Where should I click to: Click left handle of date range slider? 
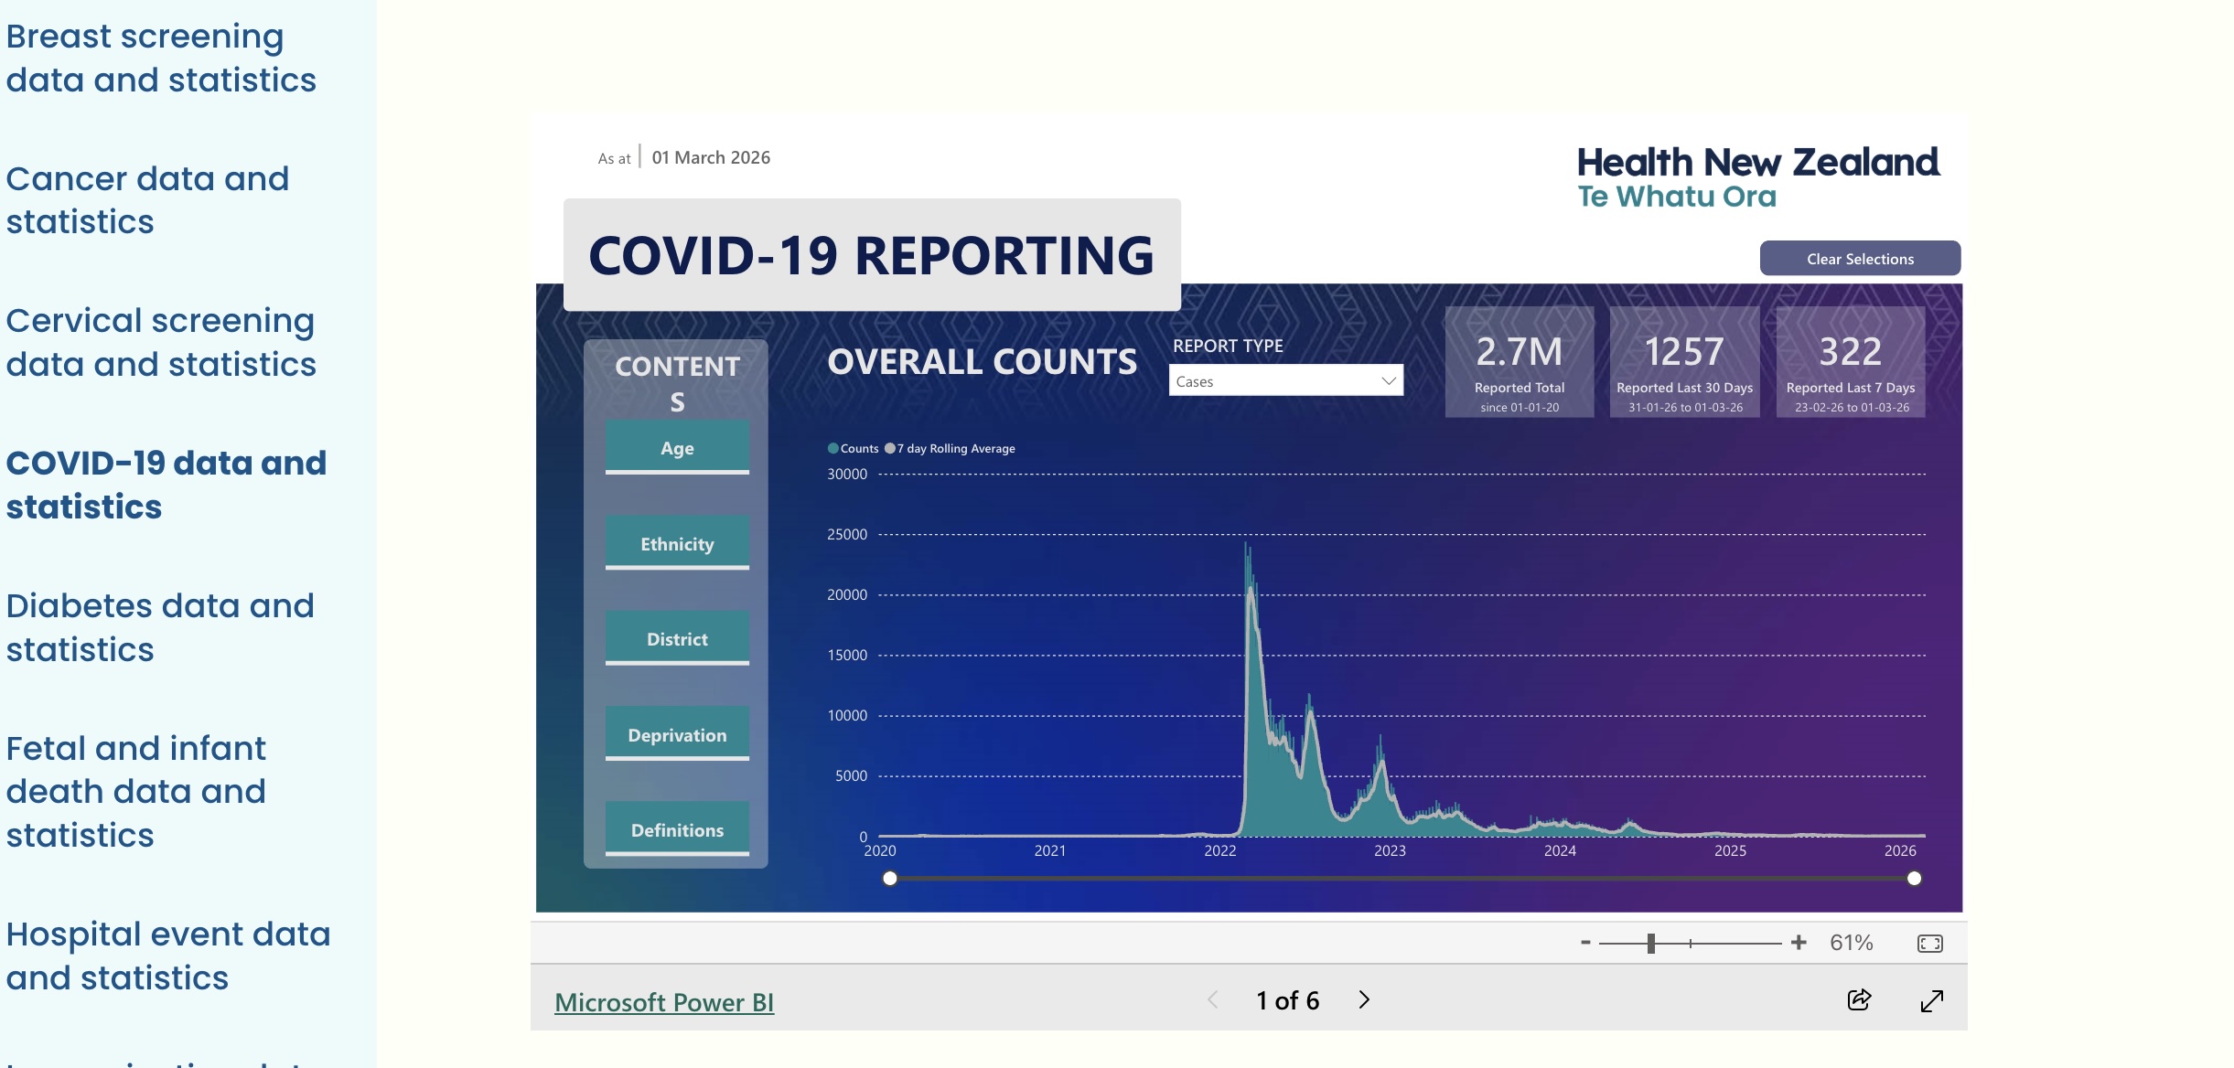point(889,879)
